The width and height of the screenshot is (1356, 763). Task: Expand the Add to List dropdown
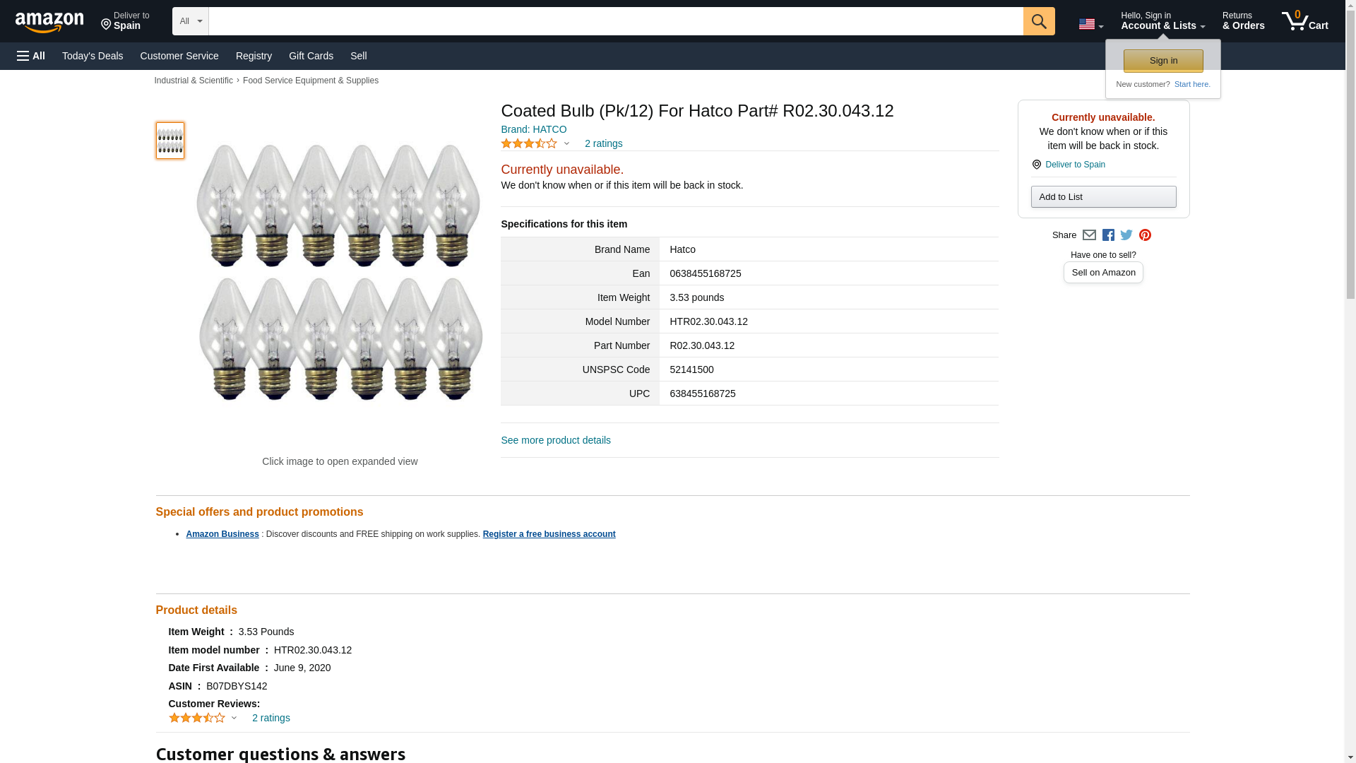pyautogui.click(x=1103, y=196)
